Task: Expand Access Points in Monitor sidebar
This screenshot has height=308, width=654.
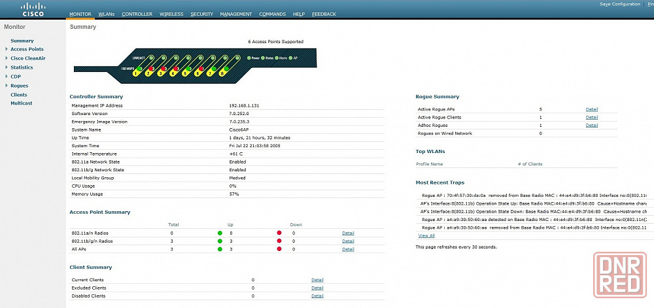Action: [x=7, y=49]
